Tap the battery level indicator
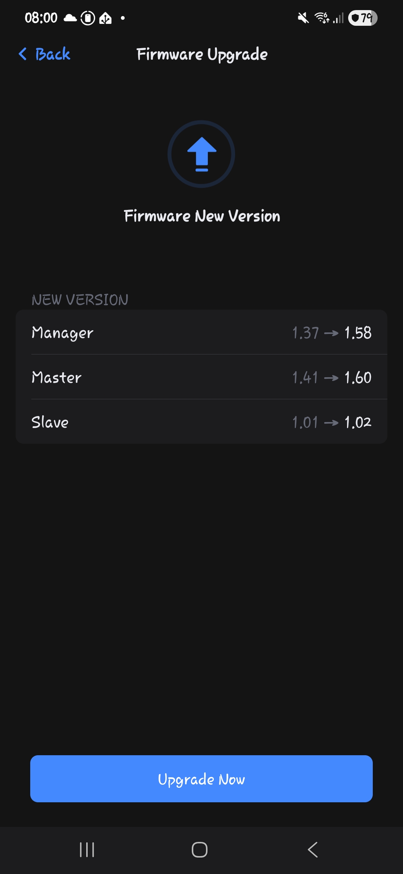 click(x=362, y=18)
